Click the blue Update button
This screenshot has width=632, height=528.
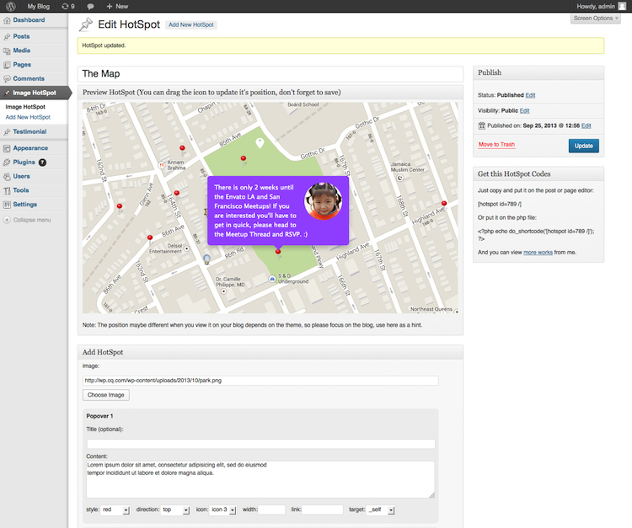tap(584, 146)
